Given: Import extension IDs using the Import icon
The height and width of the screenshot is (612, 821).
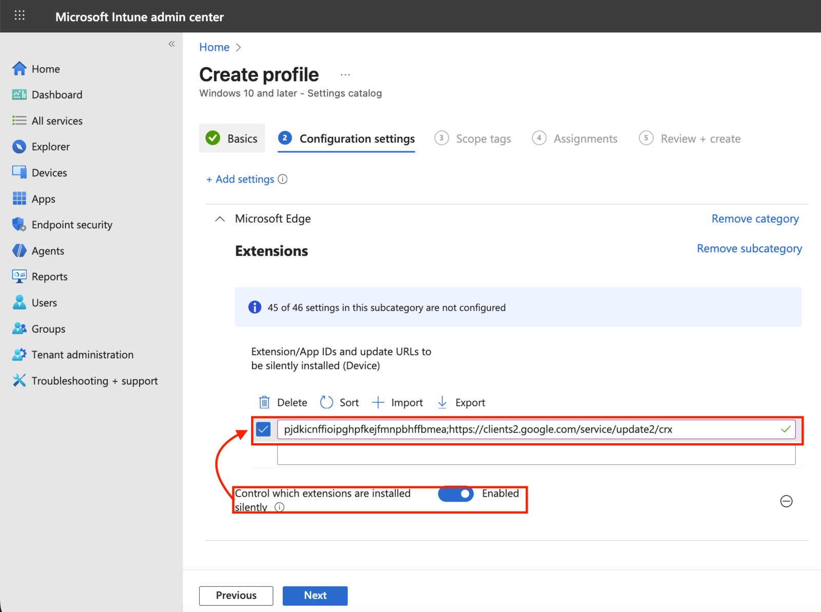Looking at the screenshot, I should tap(379, 402).
